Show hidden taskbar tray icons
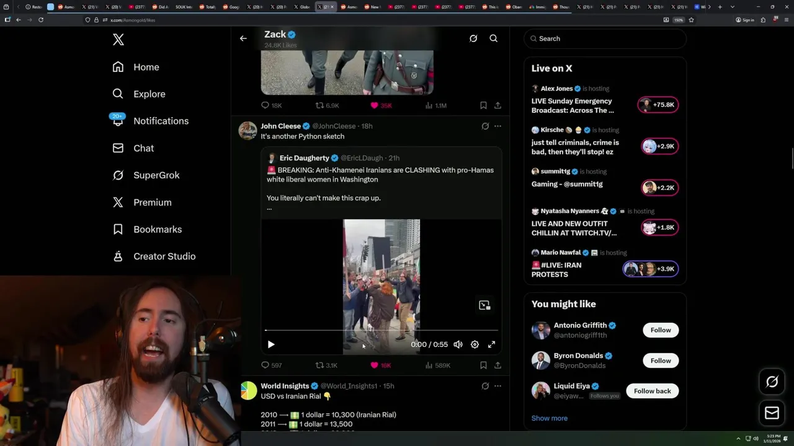The height and width of the screenshot is (446, 794). (738, 439)
